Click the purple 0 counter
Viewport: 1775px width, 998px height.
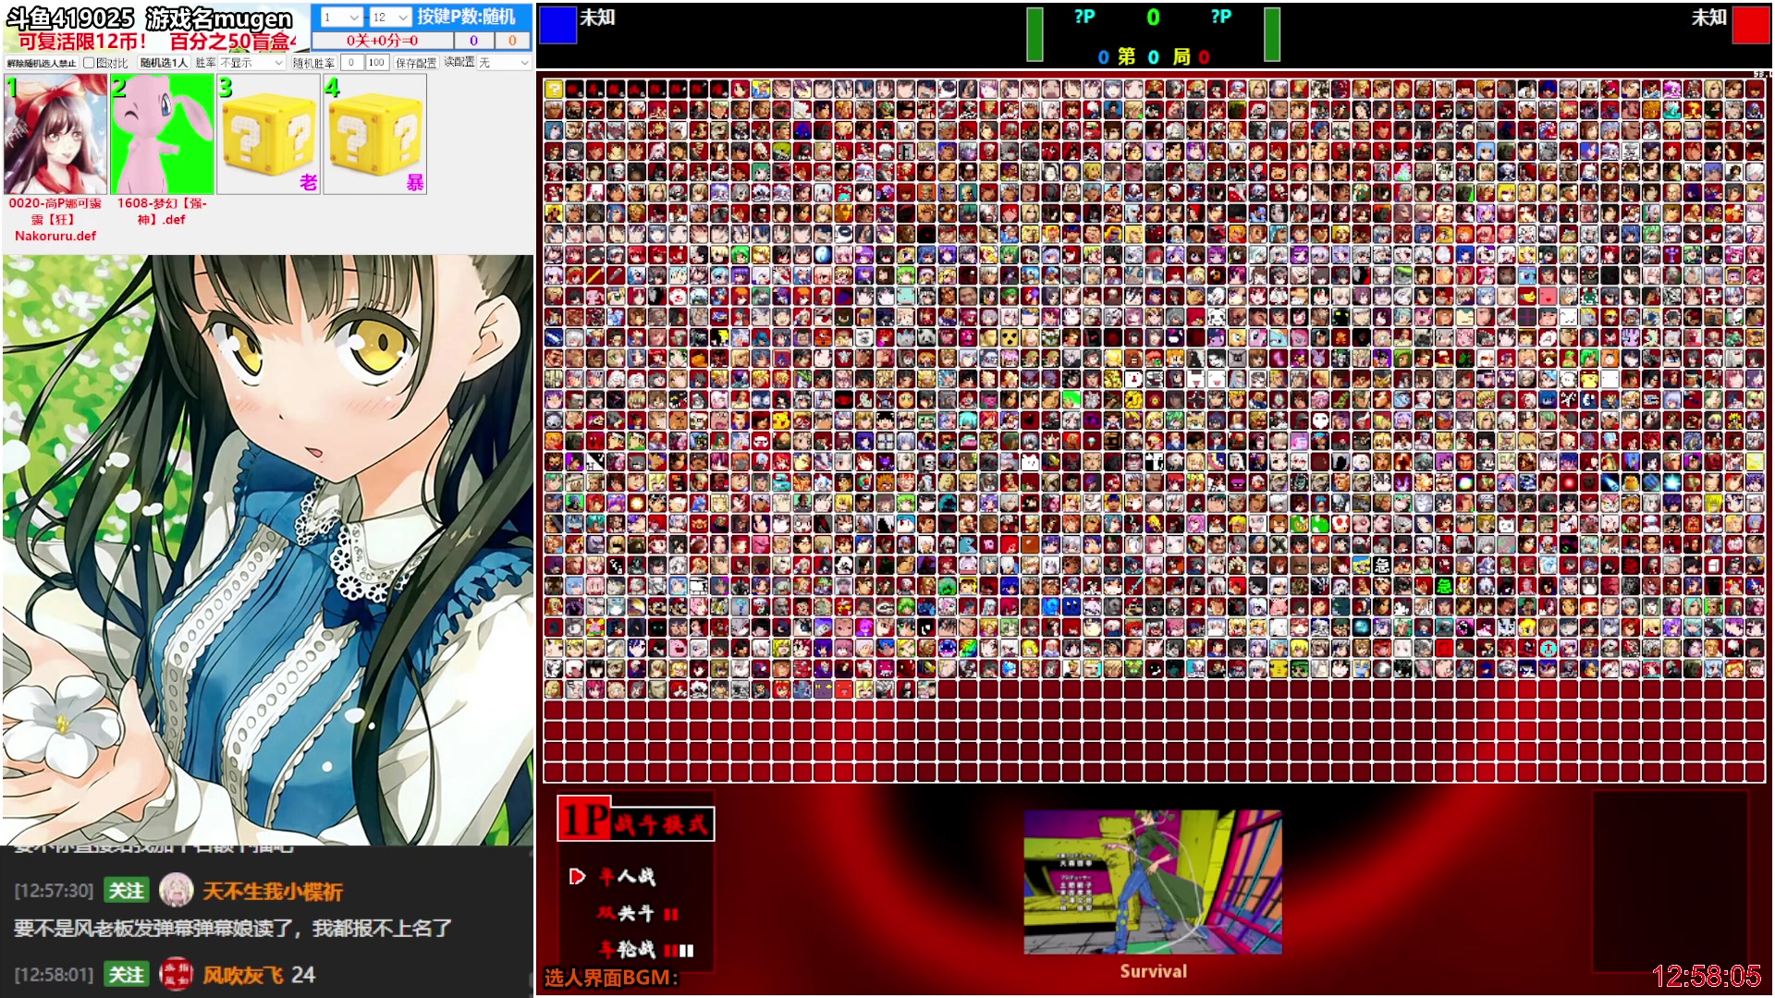pos(473,41)
